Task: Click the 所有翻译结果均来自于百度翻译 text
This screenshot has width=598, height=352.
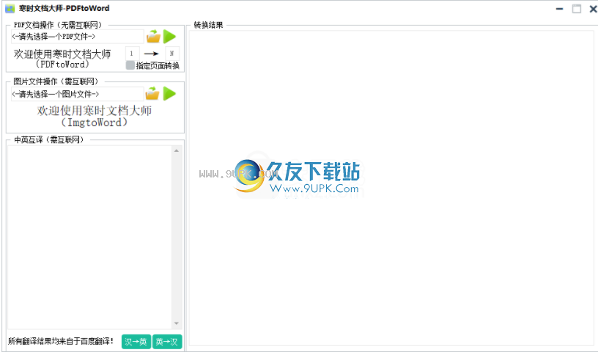Action: tap(61, 341)
